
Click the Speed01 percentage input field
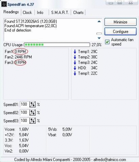click(25, 104)
